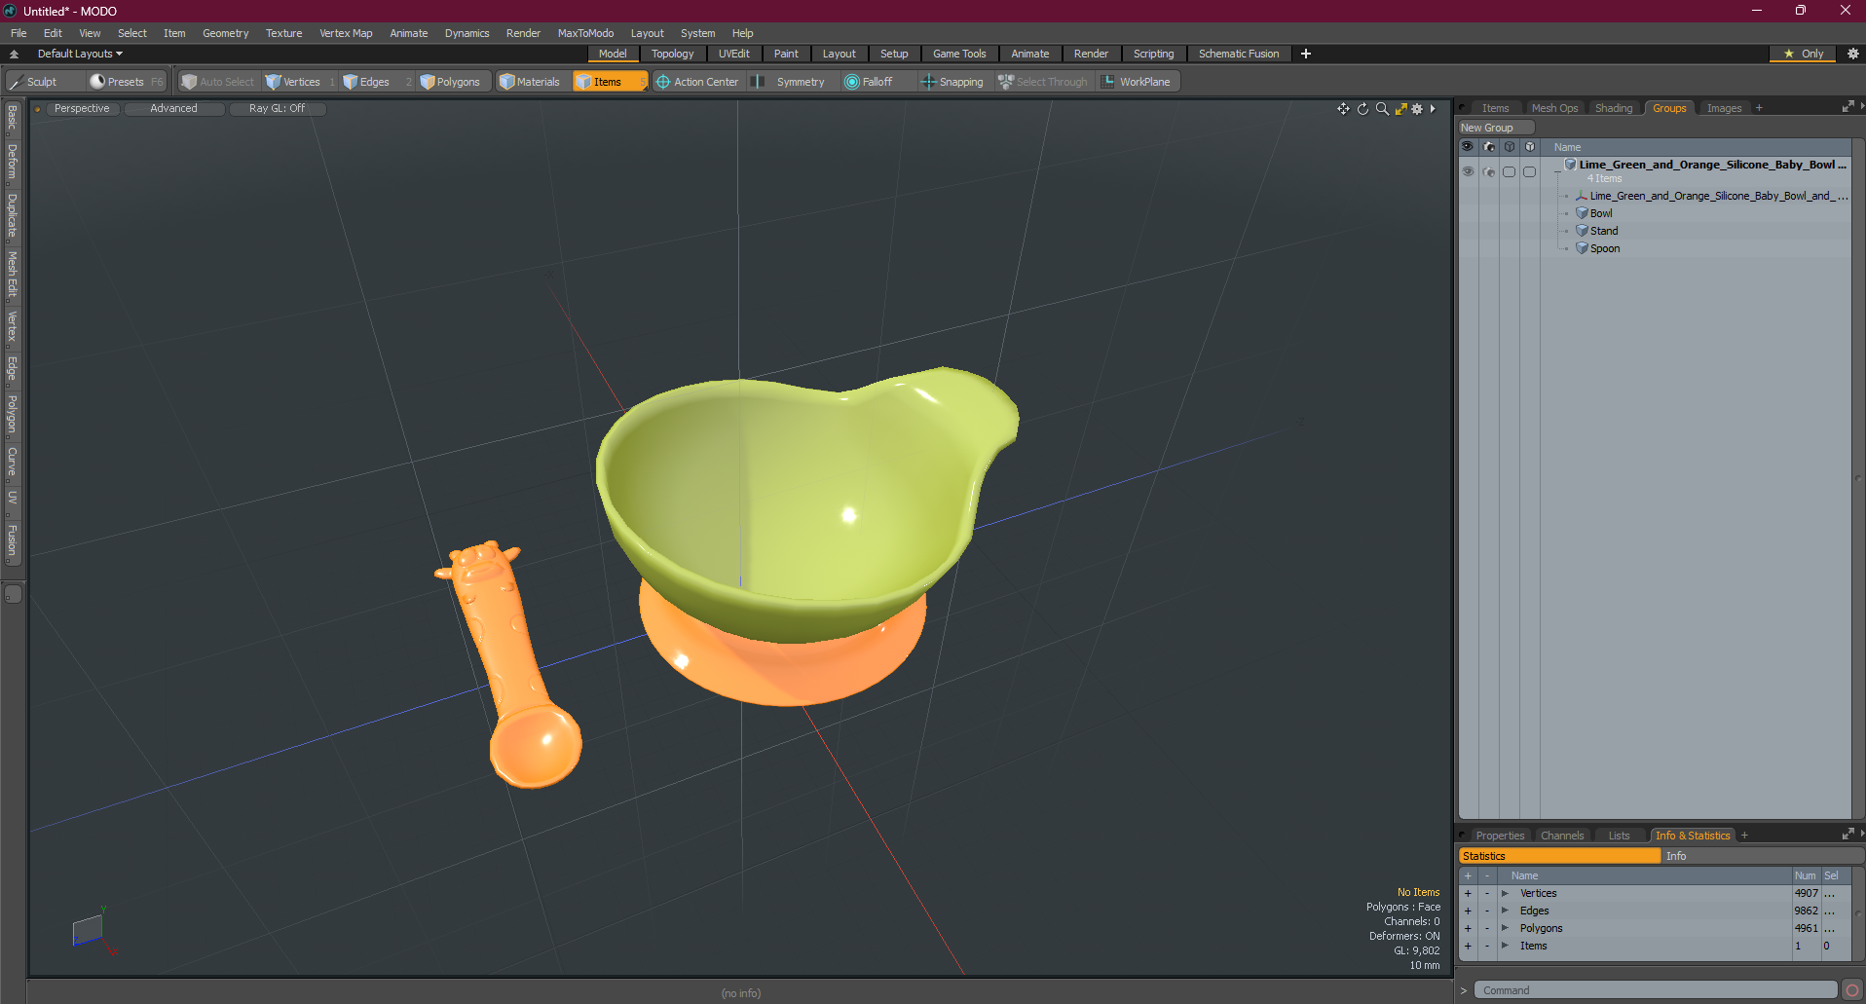This screenshot has height=1004, width=1866.
Task: Switch to Polygons selection mode
Action: coord(452,82)
